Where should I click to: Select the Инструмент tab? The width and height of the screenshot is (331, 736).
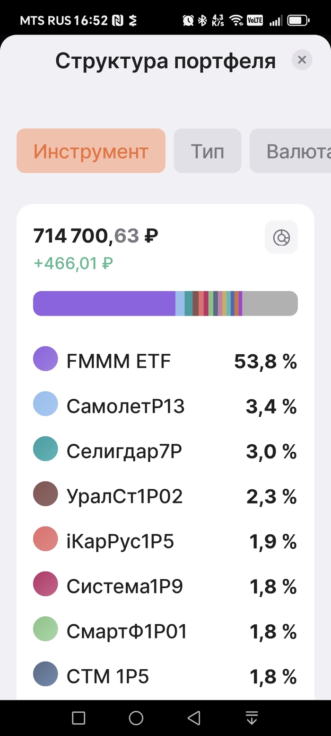click(91, 151)
